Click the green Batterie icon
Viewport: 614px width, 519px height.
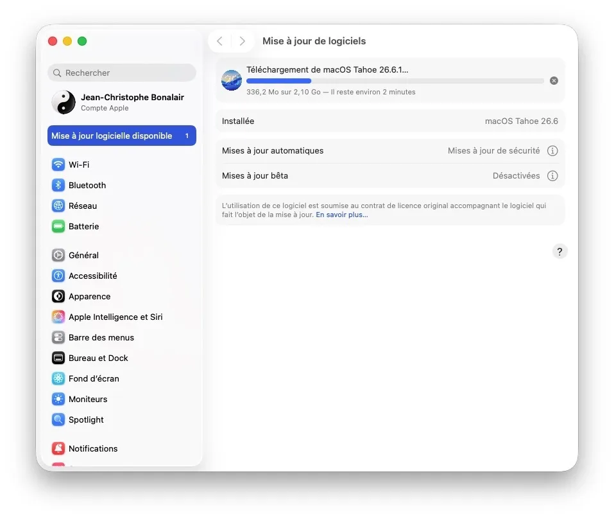coord(58,226)
